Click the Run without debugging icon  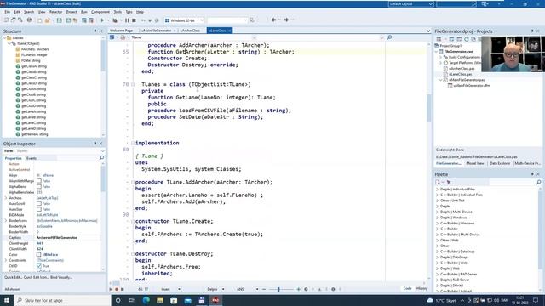point(115,20)
